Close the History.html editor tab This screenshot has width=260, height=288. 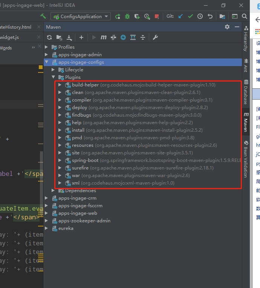click(39, 27)
